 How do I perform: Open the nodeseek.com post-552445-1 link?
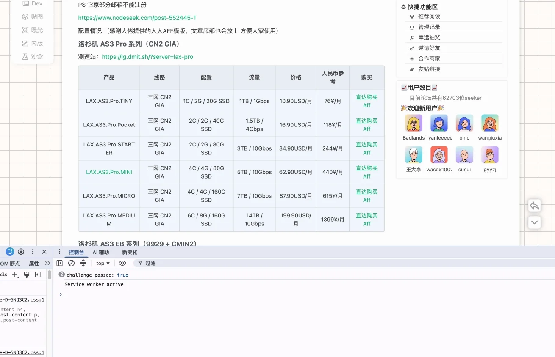(137, 18)
